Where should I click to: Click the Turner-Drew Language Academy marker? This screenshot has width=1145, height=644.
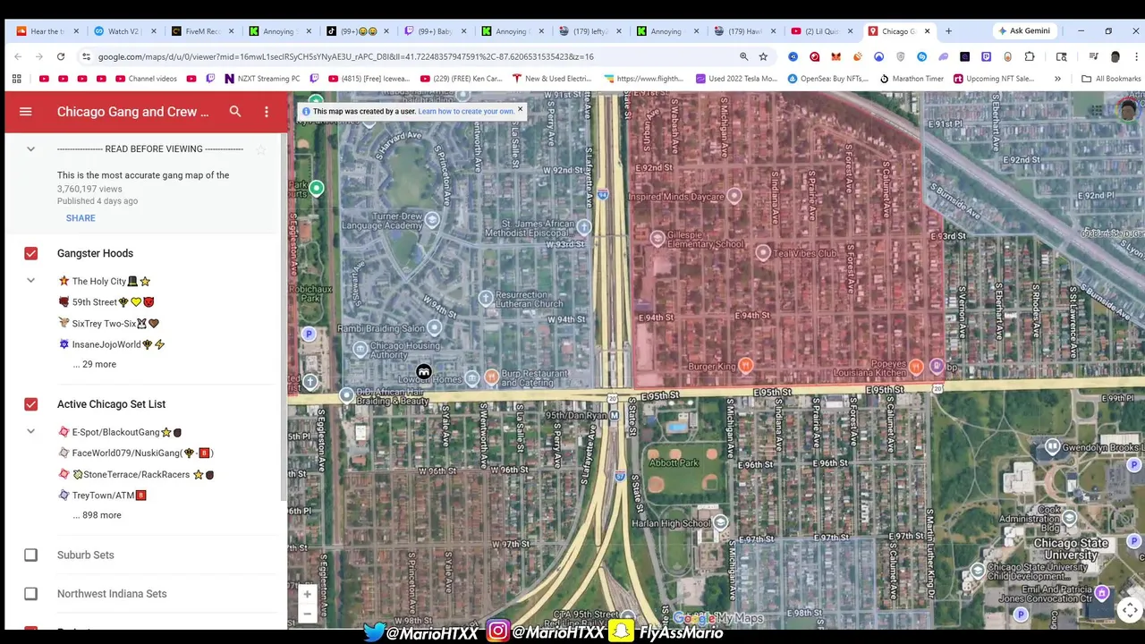coord(432,220)
